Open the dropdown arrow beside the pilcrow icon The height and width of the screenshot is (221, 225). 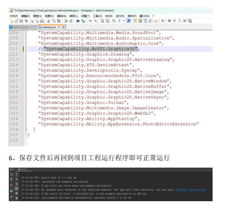[x=124, y=21]
